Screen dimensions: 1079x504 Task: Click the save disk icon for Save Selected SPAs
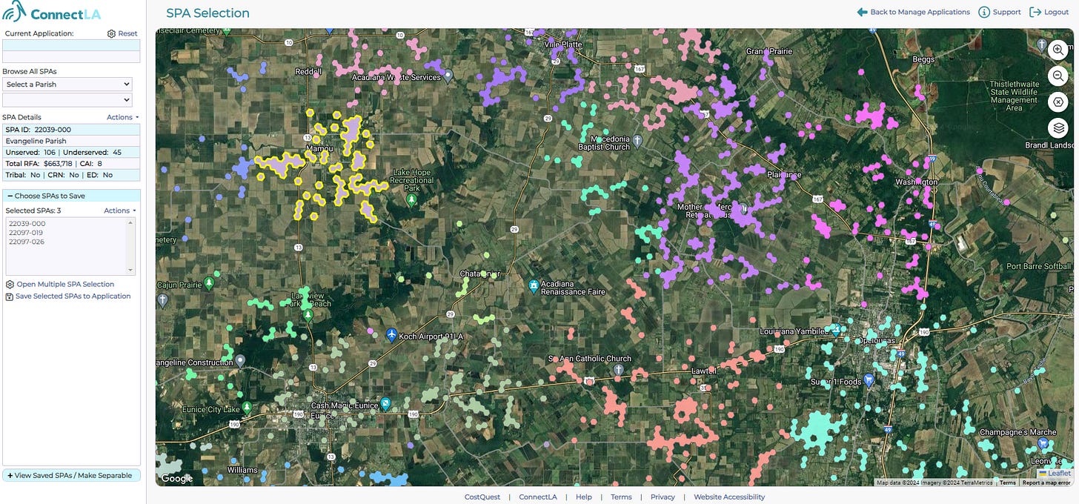(10, 296)
